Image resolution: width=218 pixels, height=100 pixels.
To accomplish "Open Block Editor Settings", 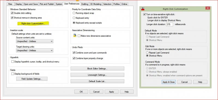I will [x=97, y=68].
